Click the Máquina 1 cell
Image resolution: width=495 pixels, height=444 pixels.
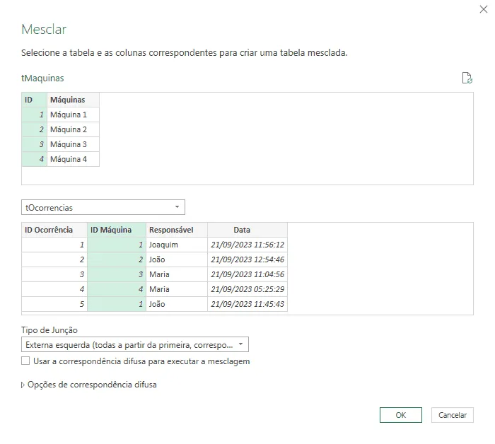pos(74,115)
